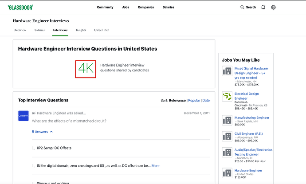Select the Interviews tab
The height and width of the screenshot is (184, 306).
pos(60,30)
